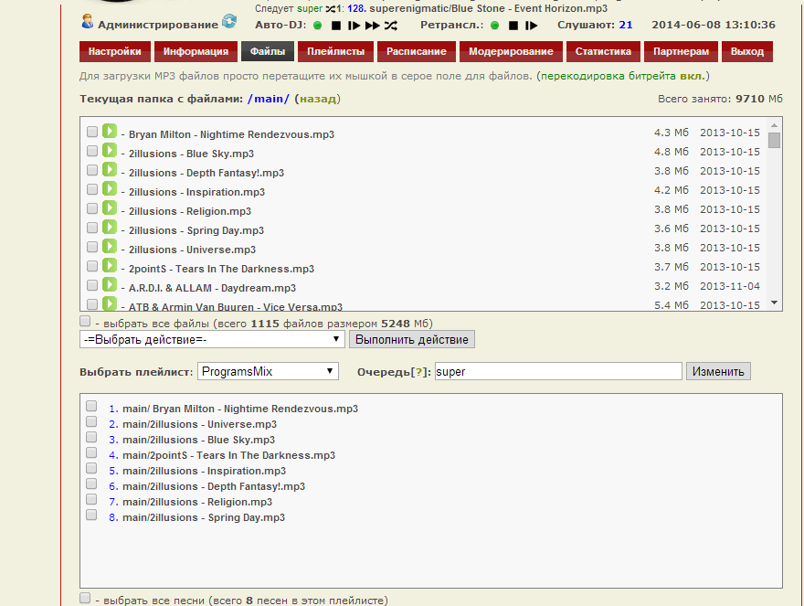Click the Авто-DJ fast-forward icon
804x606 pixels.
(x=372, y=26)
